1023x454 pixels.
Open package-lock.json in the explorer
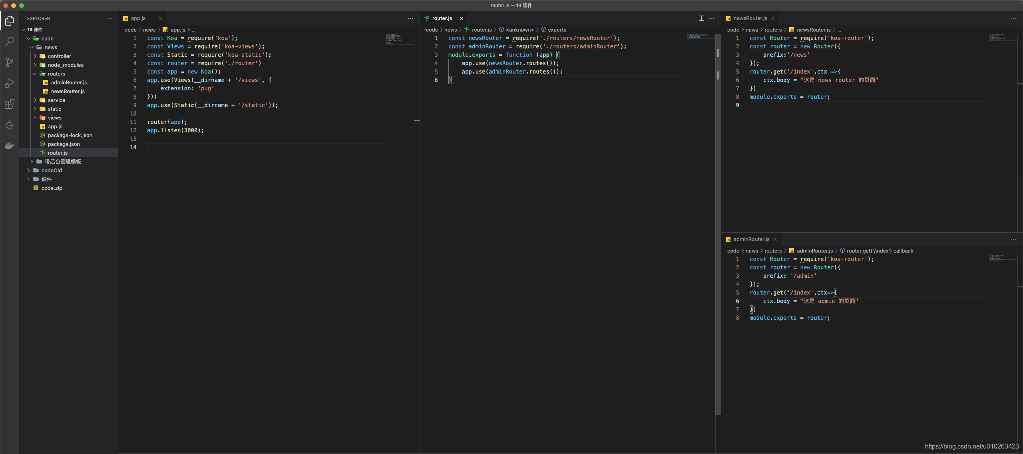click(x=69, y=135)
